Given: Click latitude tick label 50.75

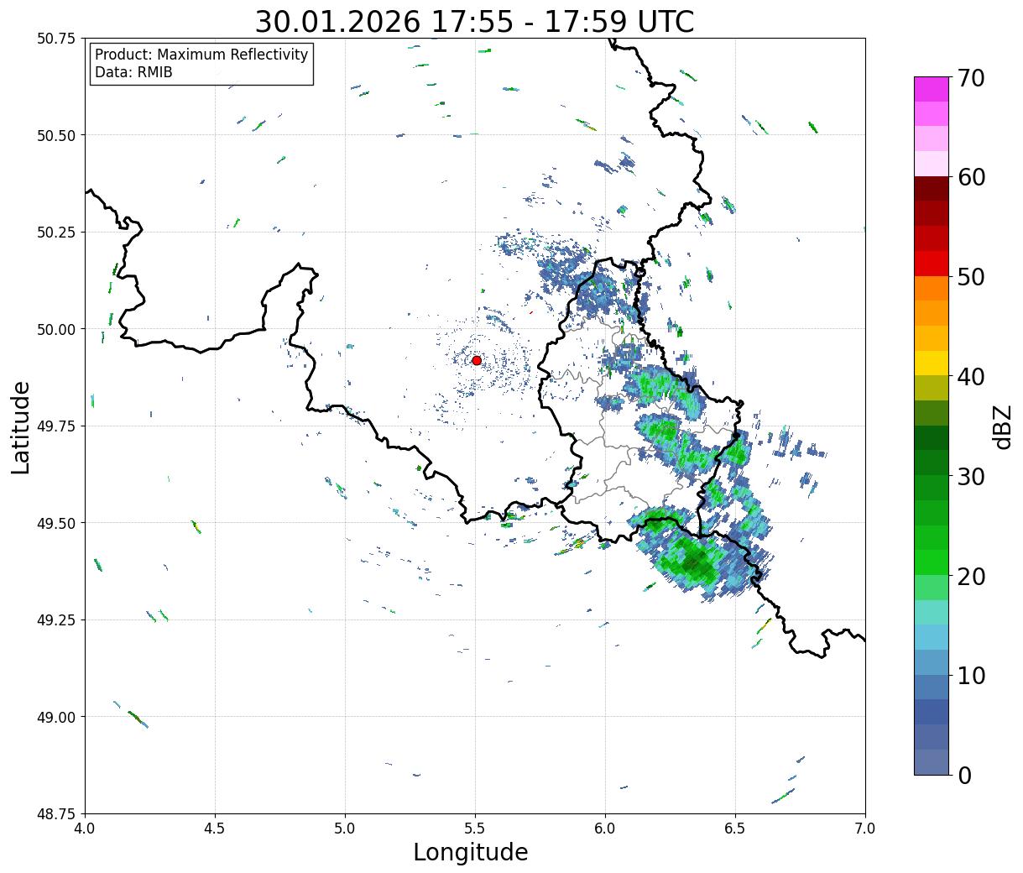Looking at the screenshot, I should 55,39.
